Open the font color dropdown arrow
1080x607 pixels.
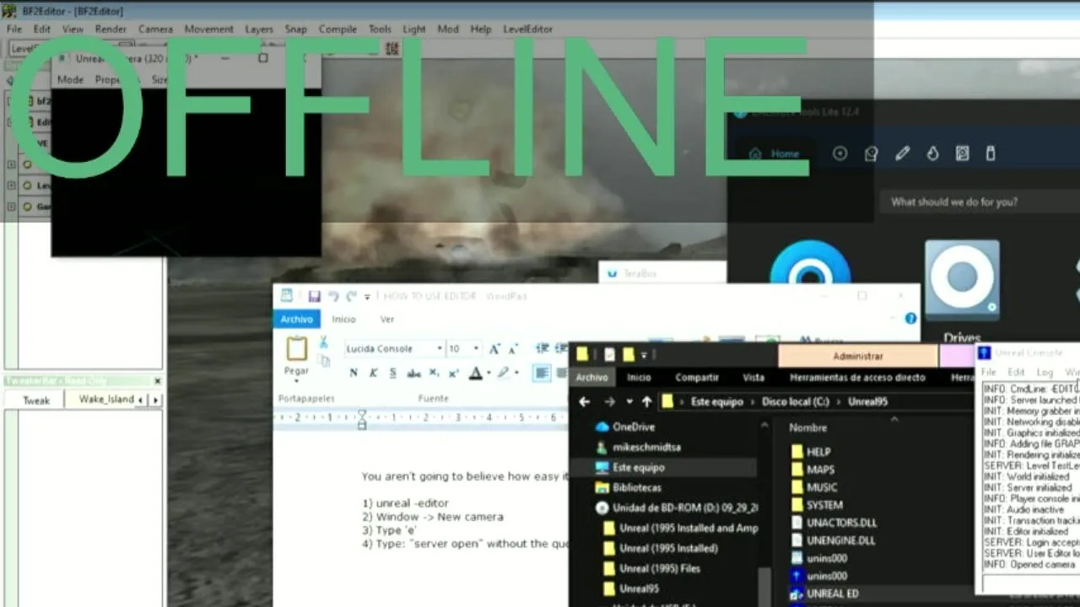tap(489, 373)
